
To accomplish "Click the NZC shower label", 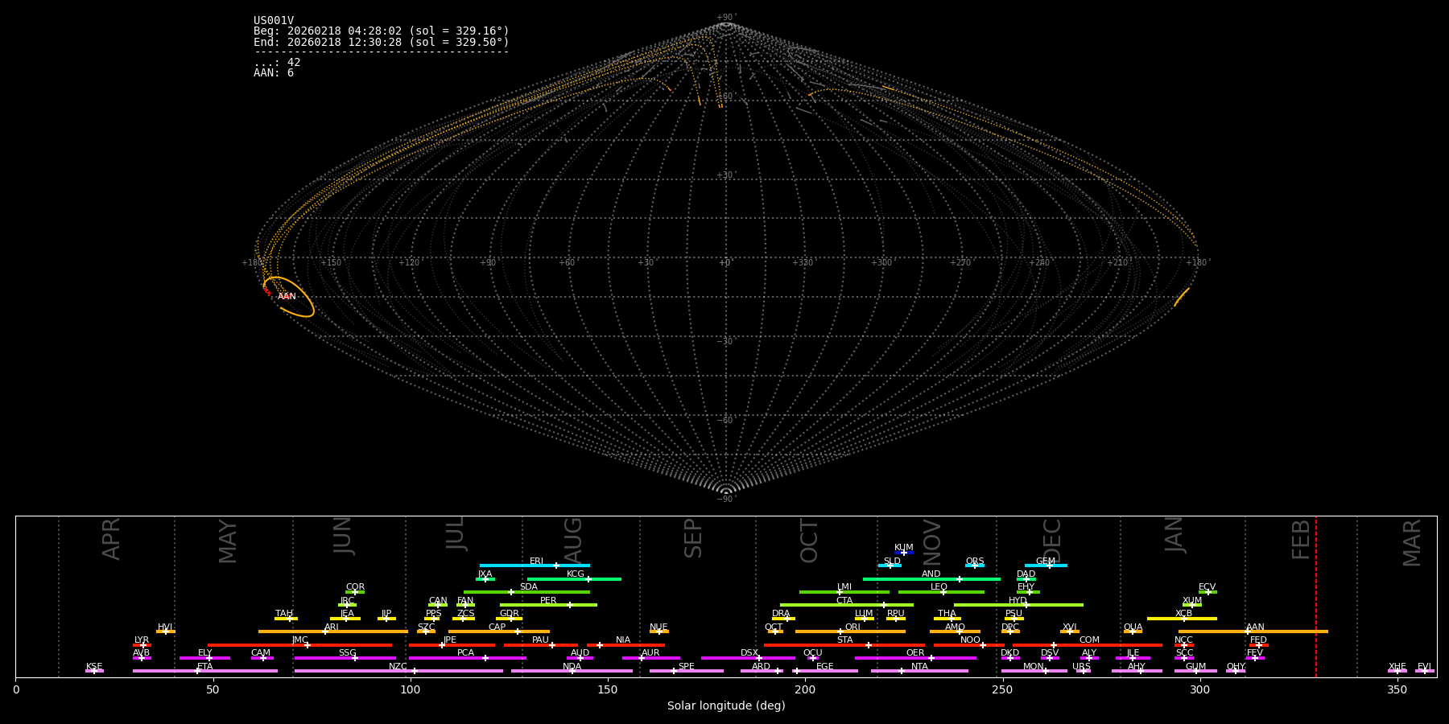I will click(x=398, y=667).
